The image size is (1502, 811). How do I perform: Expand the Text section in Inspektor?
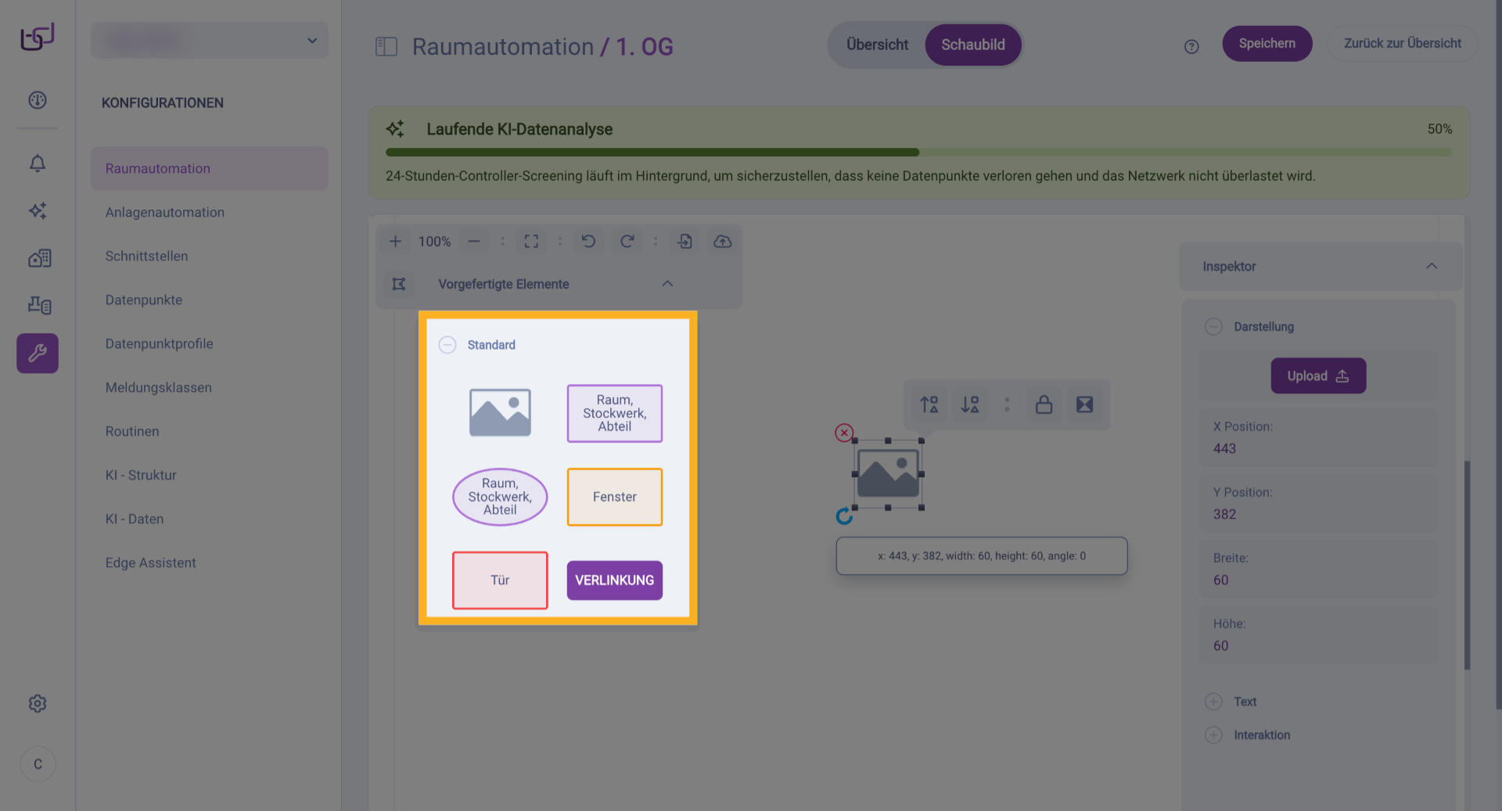(x=1213, y=702)
